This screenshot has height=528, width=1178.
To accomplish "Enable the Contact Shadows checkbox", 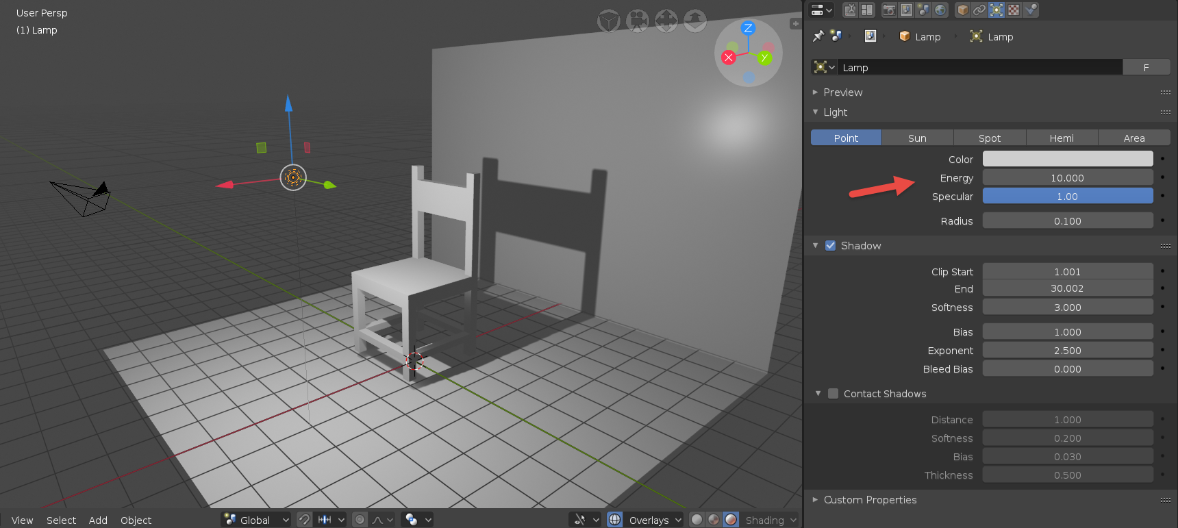I will coord(833,394).
